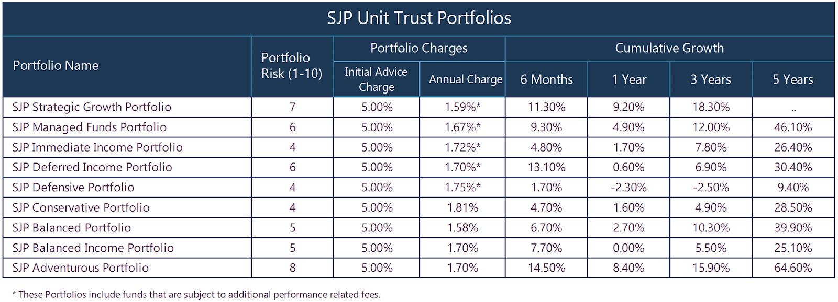Select the 13.10% six-month growth cell

(546, 168)
